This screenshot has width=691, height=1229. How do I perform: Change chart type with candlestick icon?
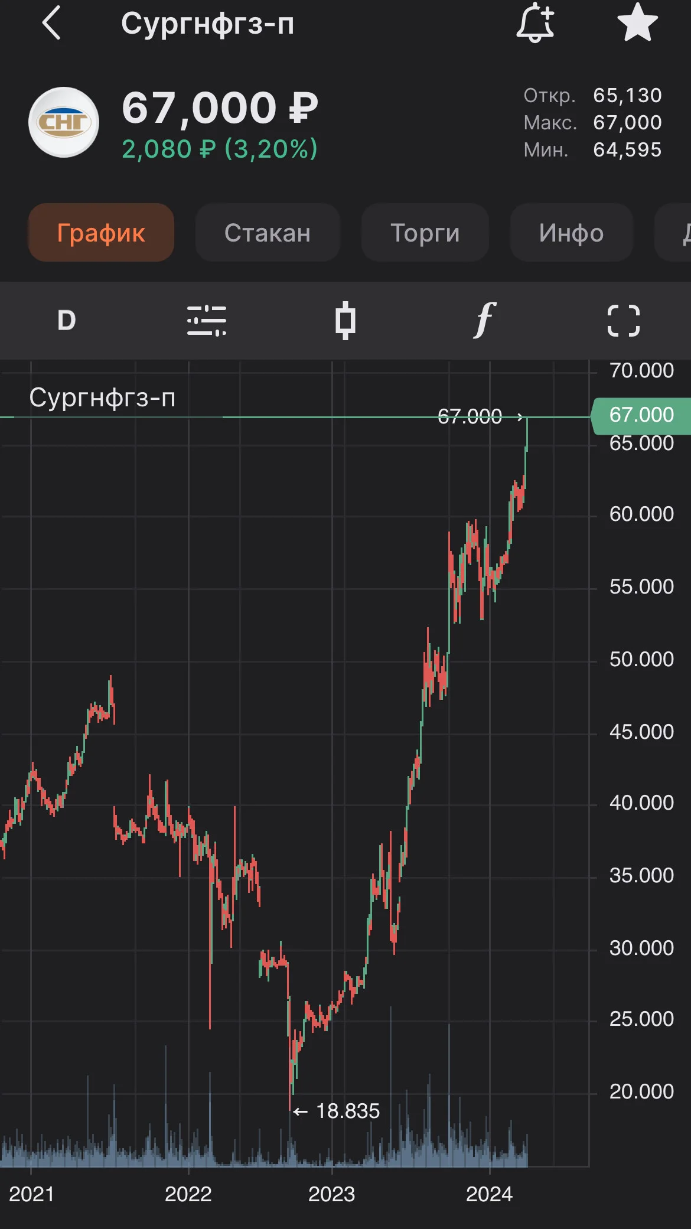pos(345,321)
